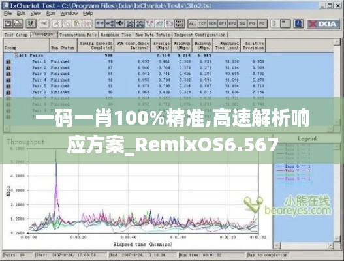
Task: Open the Help menu
Action: (88, 14)
